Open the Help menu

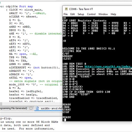point(113,14)
